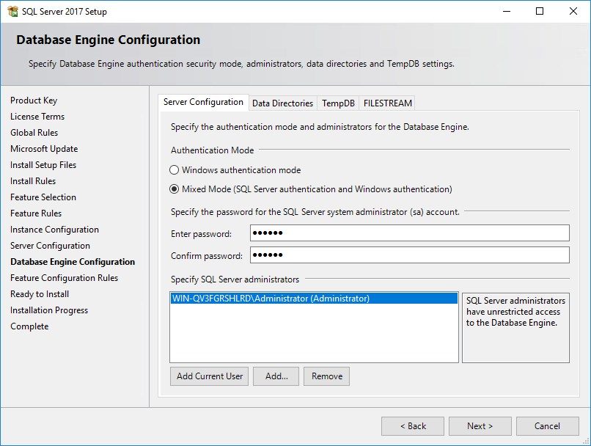Click Installation Progress step

[49, 310]
